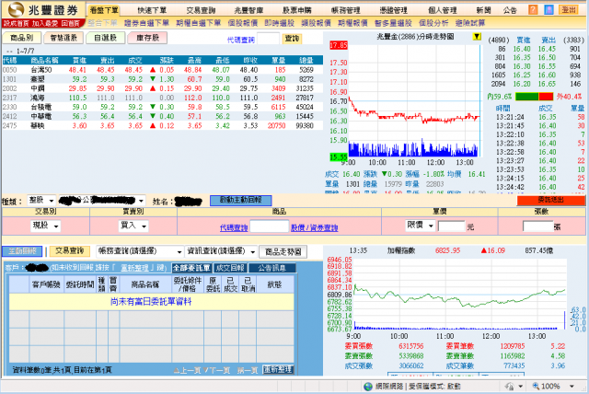Viewport: 589px width, 394px height.
Task: Open the 智多量選股 submenu item
Action: click(393, 23)
